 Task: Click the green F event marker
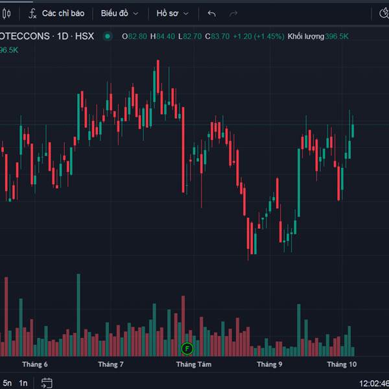click(x=187, y=349)
